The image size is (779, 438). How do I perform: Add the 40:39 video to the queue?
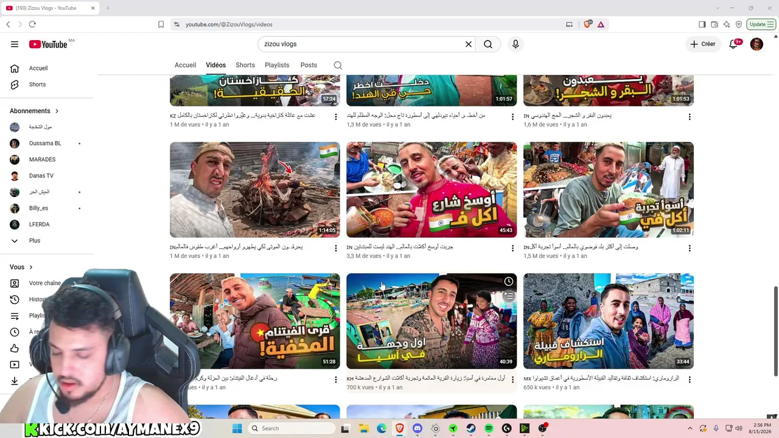tap(508, 296)
